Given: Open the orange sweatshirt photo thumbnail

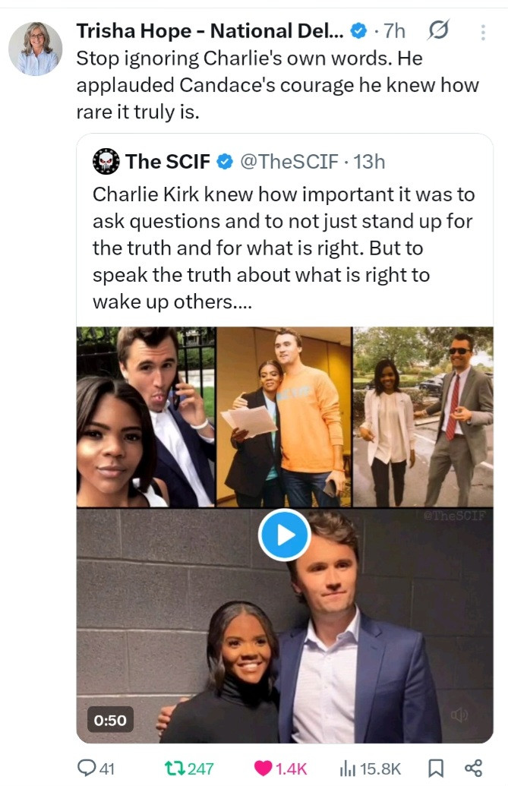Looking at the screenshot, I should click(x=283, y=417).
